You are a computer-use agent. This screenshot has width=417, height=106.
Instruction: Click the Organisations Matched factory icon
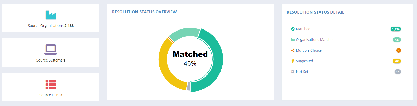click(293, 40)
